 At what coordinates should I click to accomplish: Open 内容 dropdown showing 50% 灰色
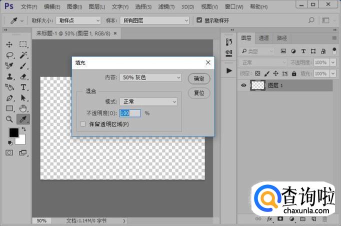150,77
